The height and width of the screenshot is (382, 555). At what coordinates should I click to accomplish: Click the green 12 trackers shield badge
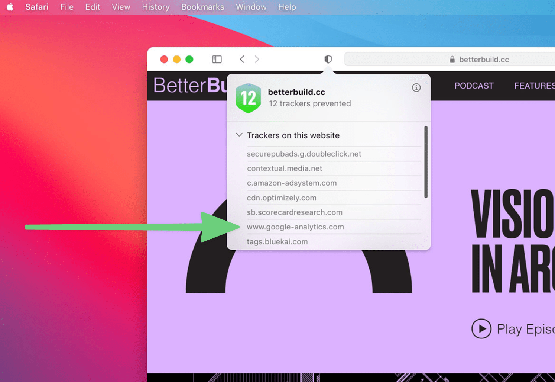[x=248, y=98]
